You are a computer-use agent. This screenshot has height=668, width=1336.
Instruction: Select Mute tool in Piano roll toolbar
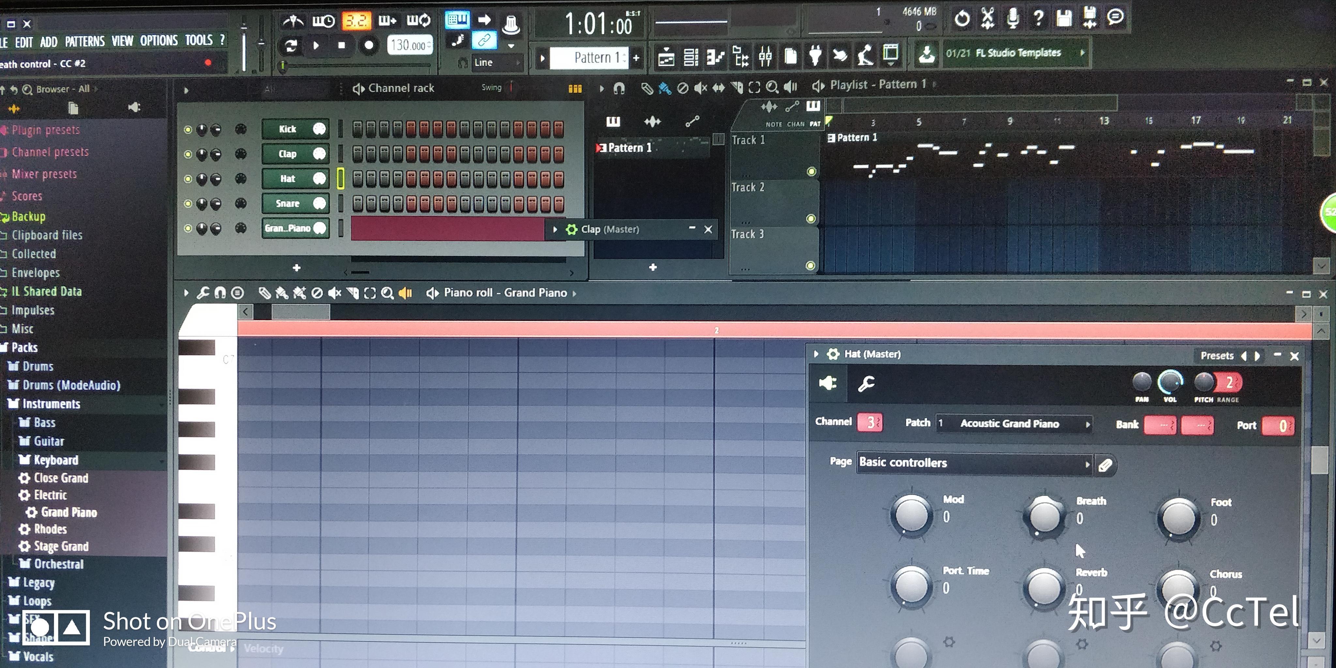(335, 293)
